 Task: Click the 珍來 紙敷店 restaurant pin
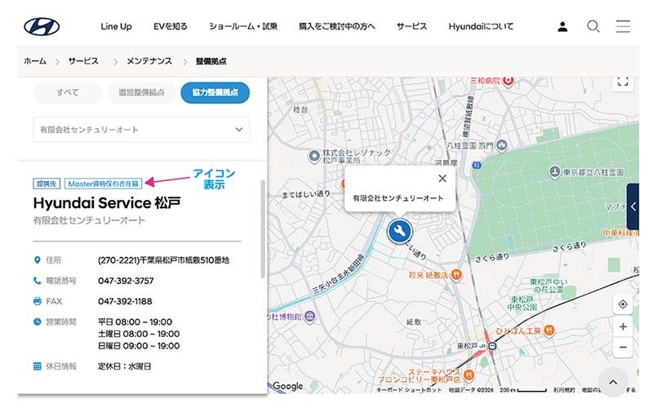pyautogui.click(x=456, y=275)
